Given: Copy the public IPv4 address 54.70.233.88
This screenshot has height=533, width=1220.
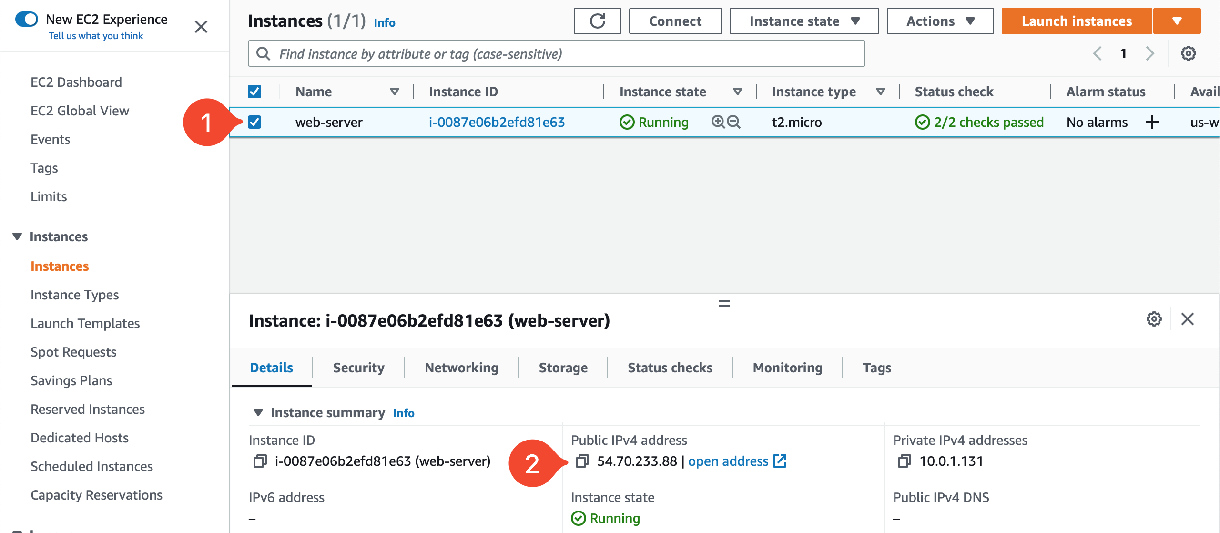Looking at the screenshot, I should pyautogui.click(x=582, y=461).
